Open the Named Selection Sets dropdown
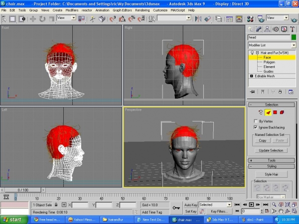Viewport: 299px width, 224px height. (x=174, y=18)
